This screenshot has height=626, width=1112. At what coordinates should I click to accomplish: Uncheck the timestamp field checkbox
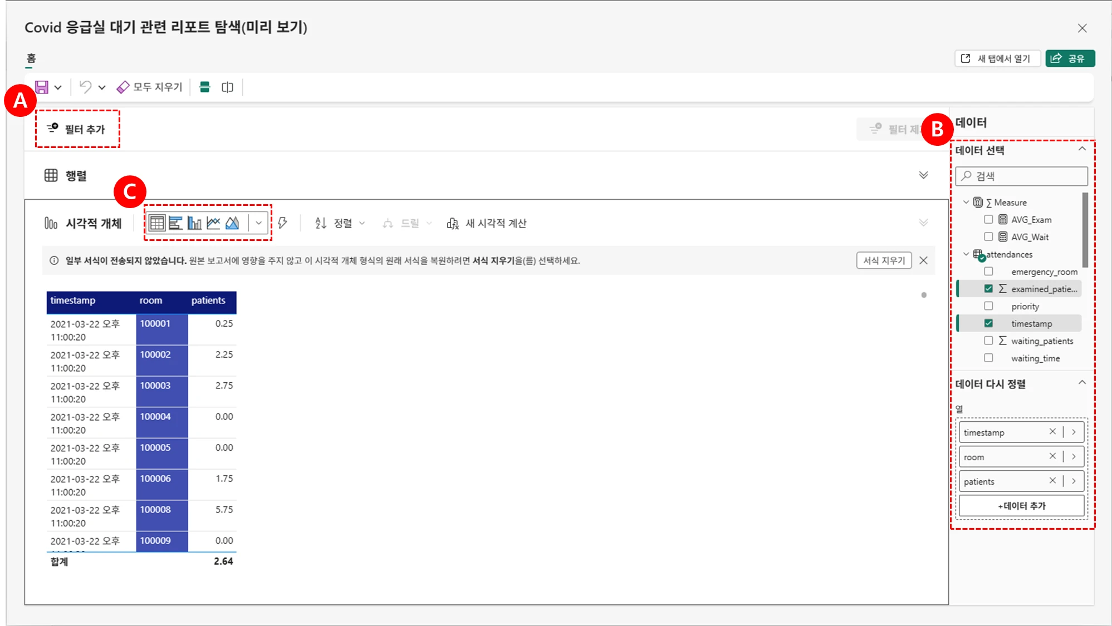988,323
